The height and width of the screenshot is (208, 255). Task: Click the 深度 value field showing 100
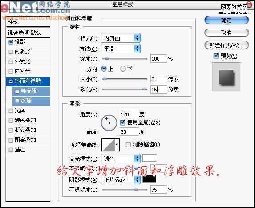pyautogui.click(x=159, y=59)
